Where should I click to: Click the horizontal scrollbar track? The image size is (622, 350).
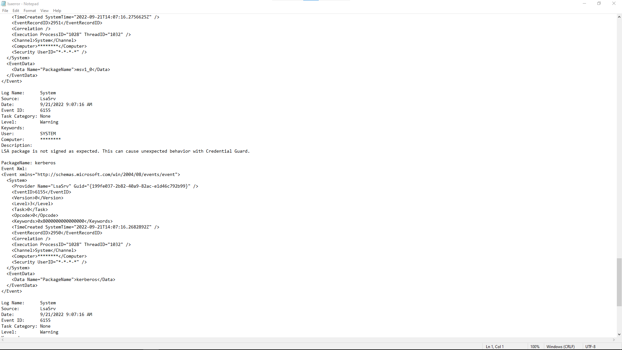click(x=308, y=340)
